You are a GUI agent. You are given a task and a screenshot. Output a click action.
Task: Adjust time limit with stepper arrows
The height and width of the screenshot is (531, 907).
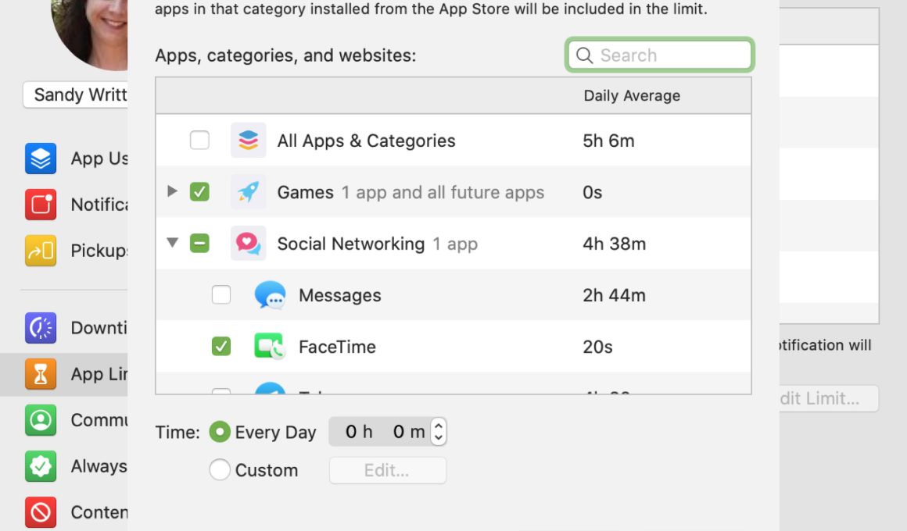[439, 432]
